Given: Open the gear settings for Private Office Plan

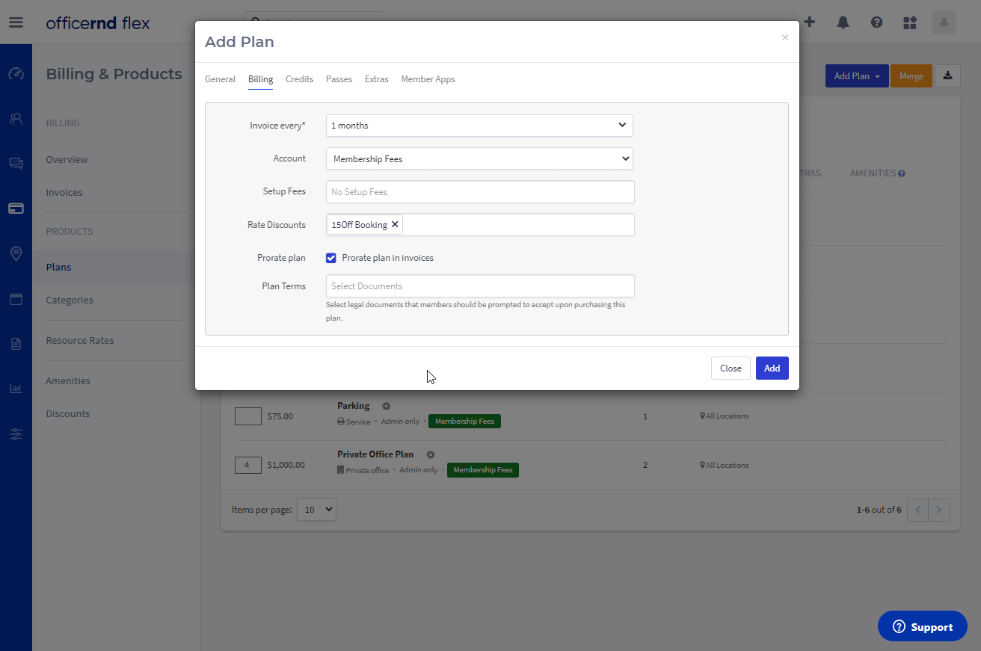Looking at the screenshot, I should tap(430, 454).
